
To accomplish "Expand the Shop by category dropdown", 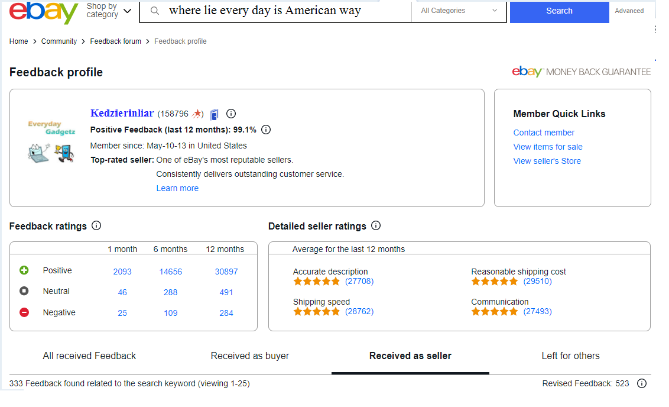I will tap(109, 11).
